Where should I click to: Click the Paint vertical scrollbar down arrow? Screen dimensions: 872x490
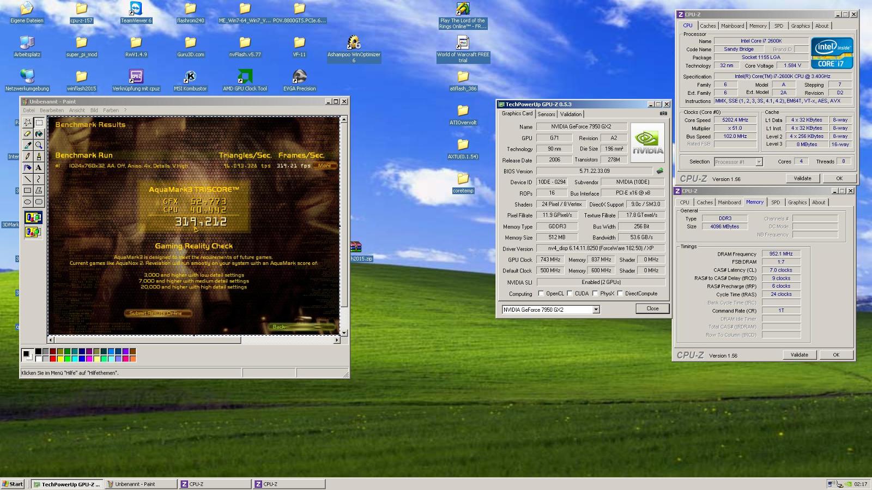344,332
